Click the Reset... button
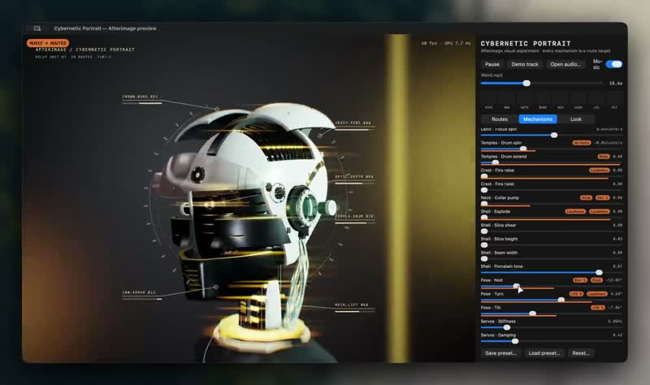Screen dimensions: 650x385 click(x=581, y=353)
